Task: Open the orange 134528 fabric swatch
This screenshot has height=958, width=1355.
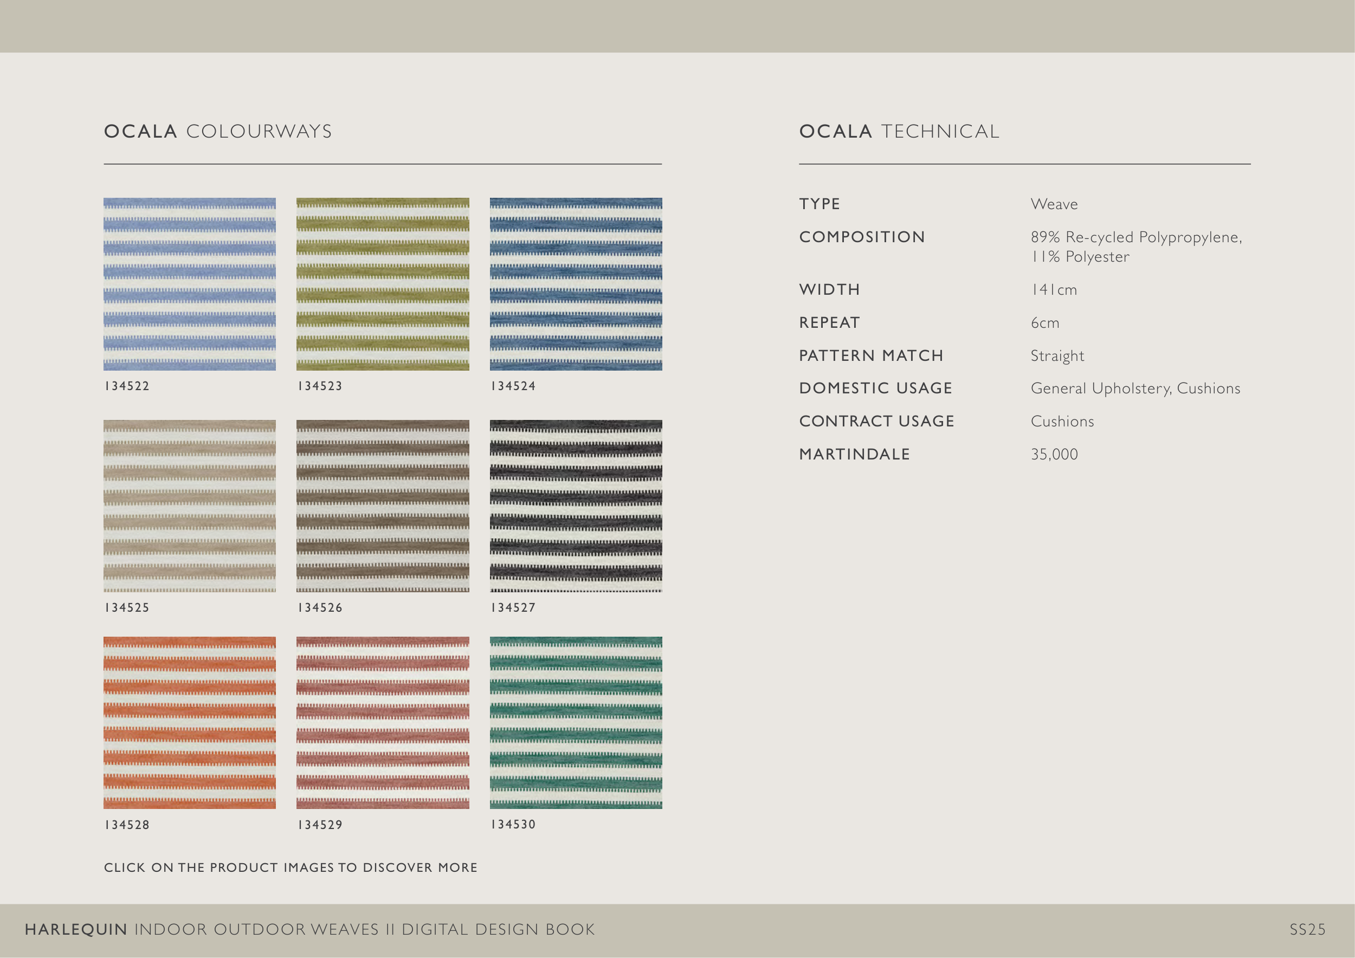Action: (190, 722)
